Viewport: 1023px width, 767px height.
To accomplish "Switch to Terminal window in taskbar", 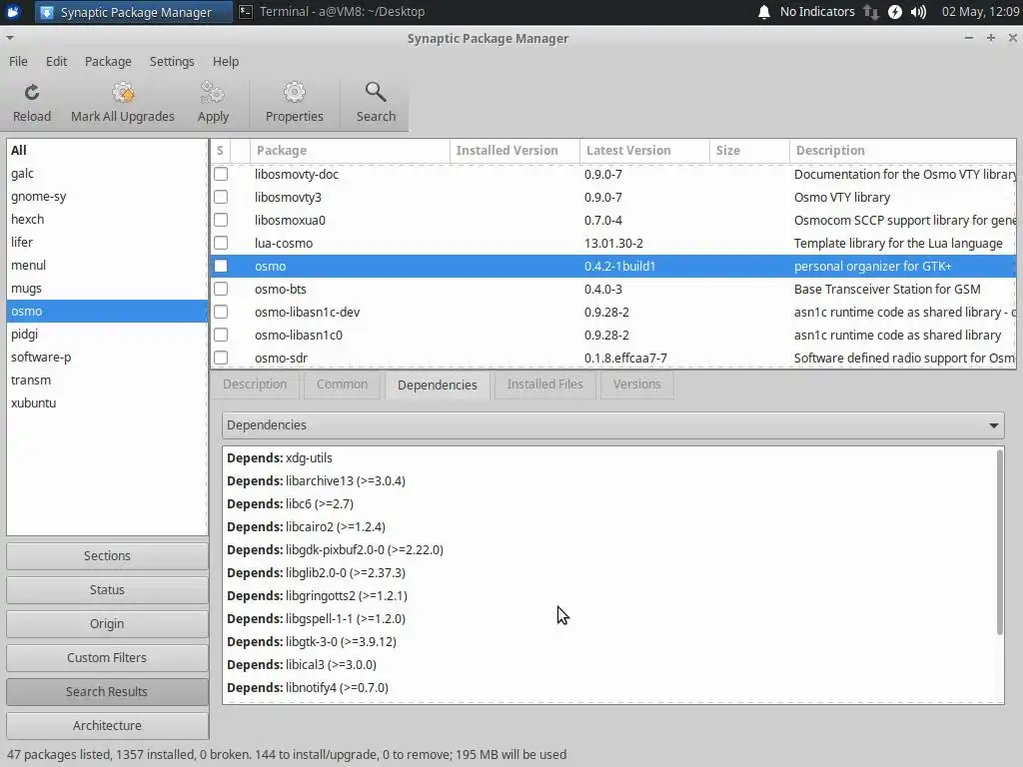I will [332, 12].
